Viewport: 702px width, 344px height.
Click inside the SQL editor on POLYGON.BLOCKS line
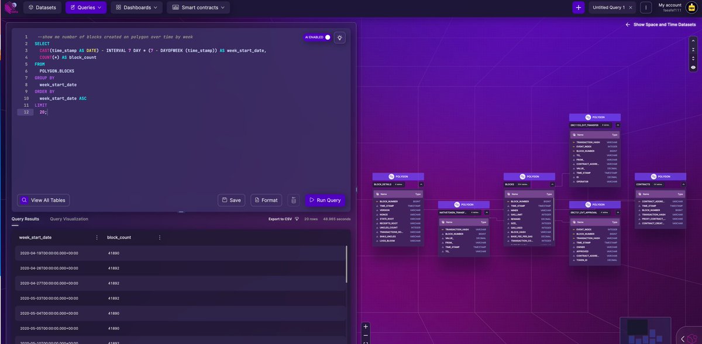coord(57,71)
